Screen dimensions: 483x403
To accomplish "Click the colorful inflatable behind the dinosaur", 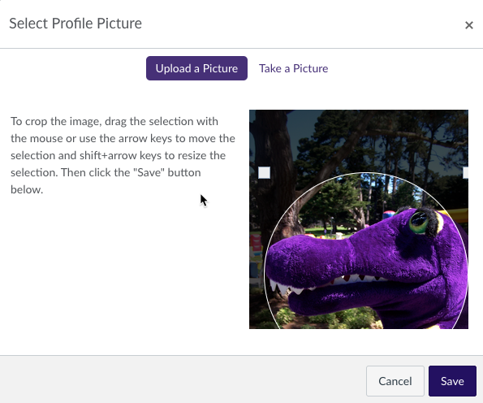I will click(x=389, y=214).
